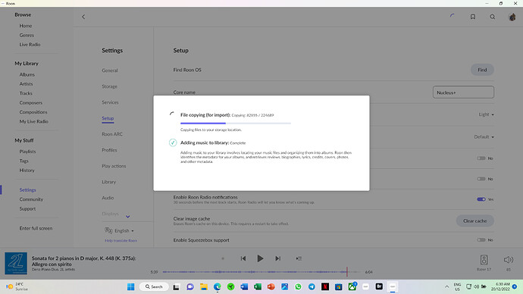Click the Windows taskbar Search box
This screenshot has height=294, width=523.
click(x=154, y=286)
